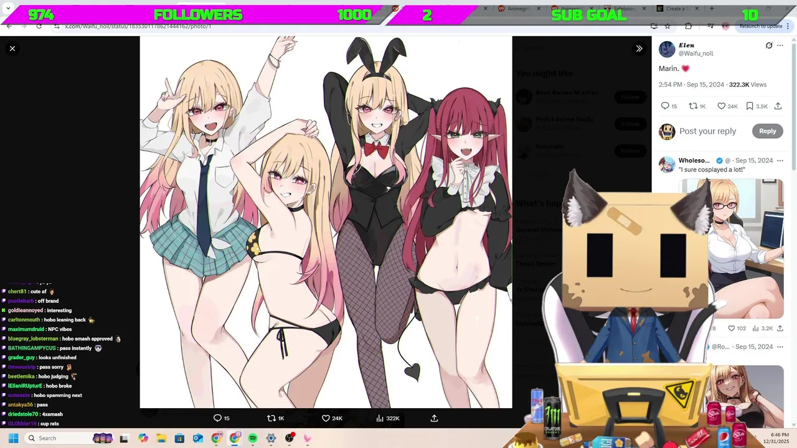Viewport: 797px width, 448px height.
Task: Open the Windows Start menu
Action: click(13, 438)
